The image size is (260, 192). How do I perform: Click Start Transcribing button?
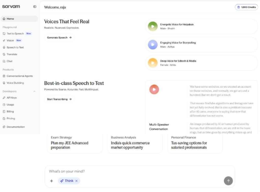59,99
